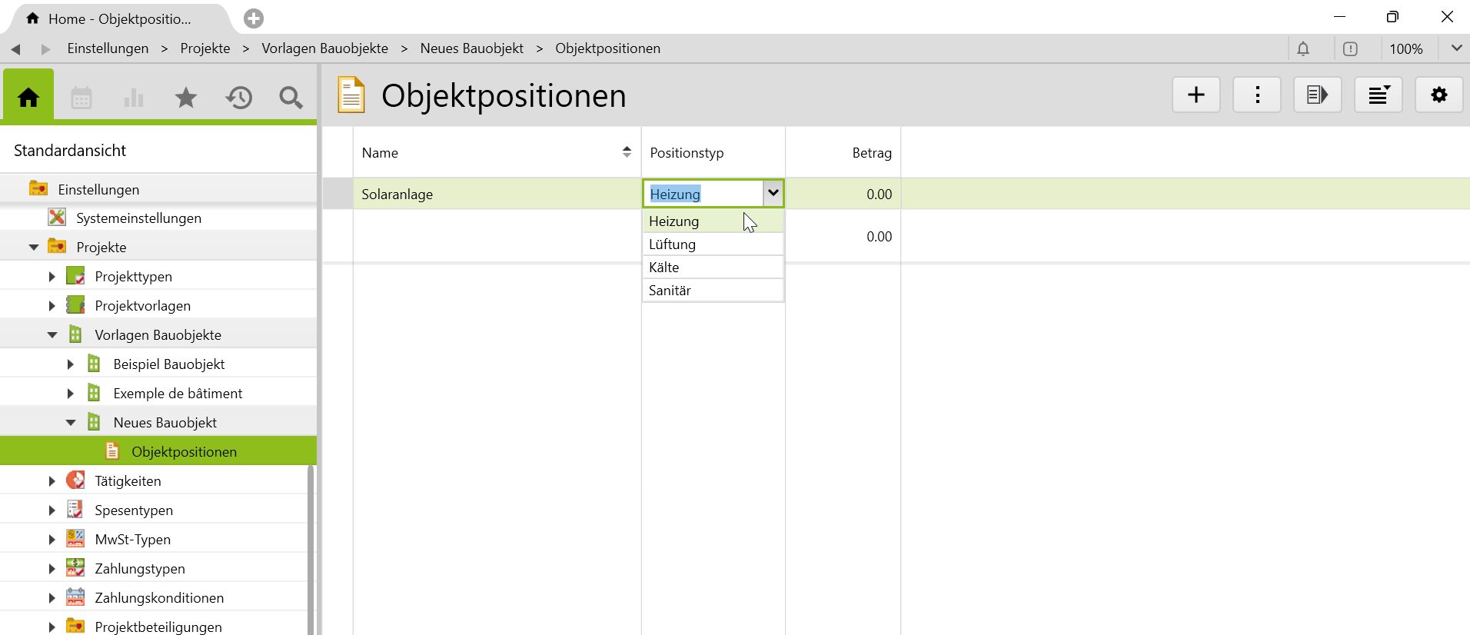Sort by the Name column header
This screenshot has height=635, width=1470.
(380, 153)
